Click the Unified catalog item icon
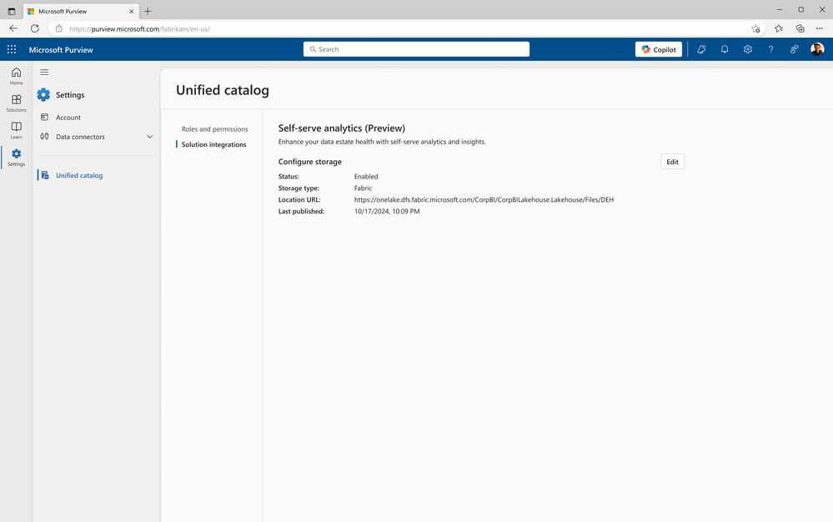The height and width of the screenshot is (522, 833). (45, 175)
